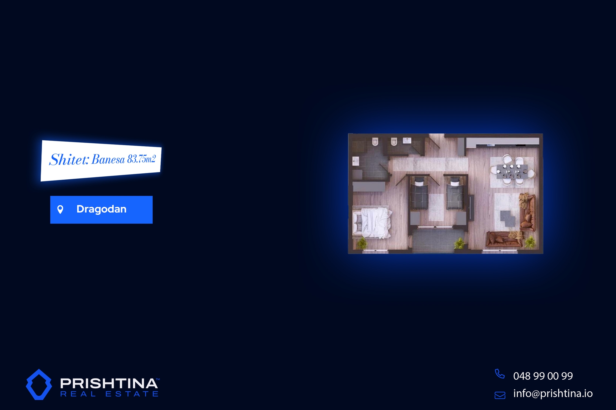Click the gray coffee table on the living room rug
The image size is (616, 410).
[x=508, y=218]
